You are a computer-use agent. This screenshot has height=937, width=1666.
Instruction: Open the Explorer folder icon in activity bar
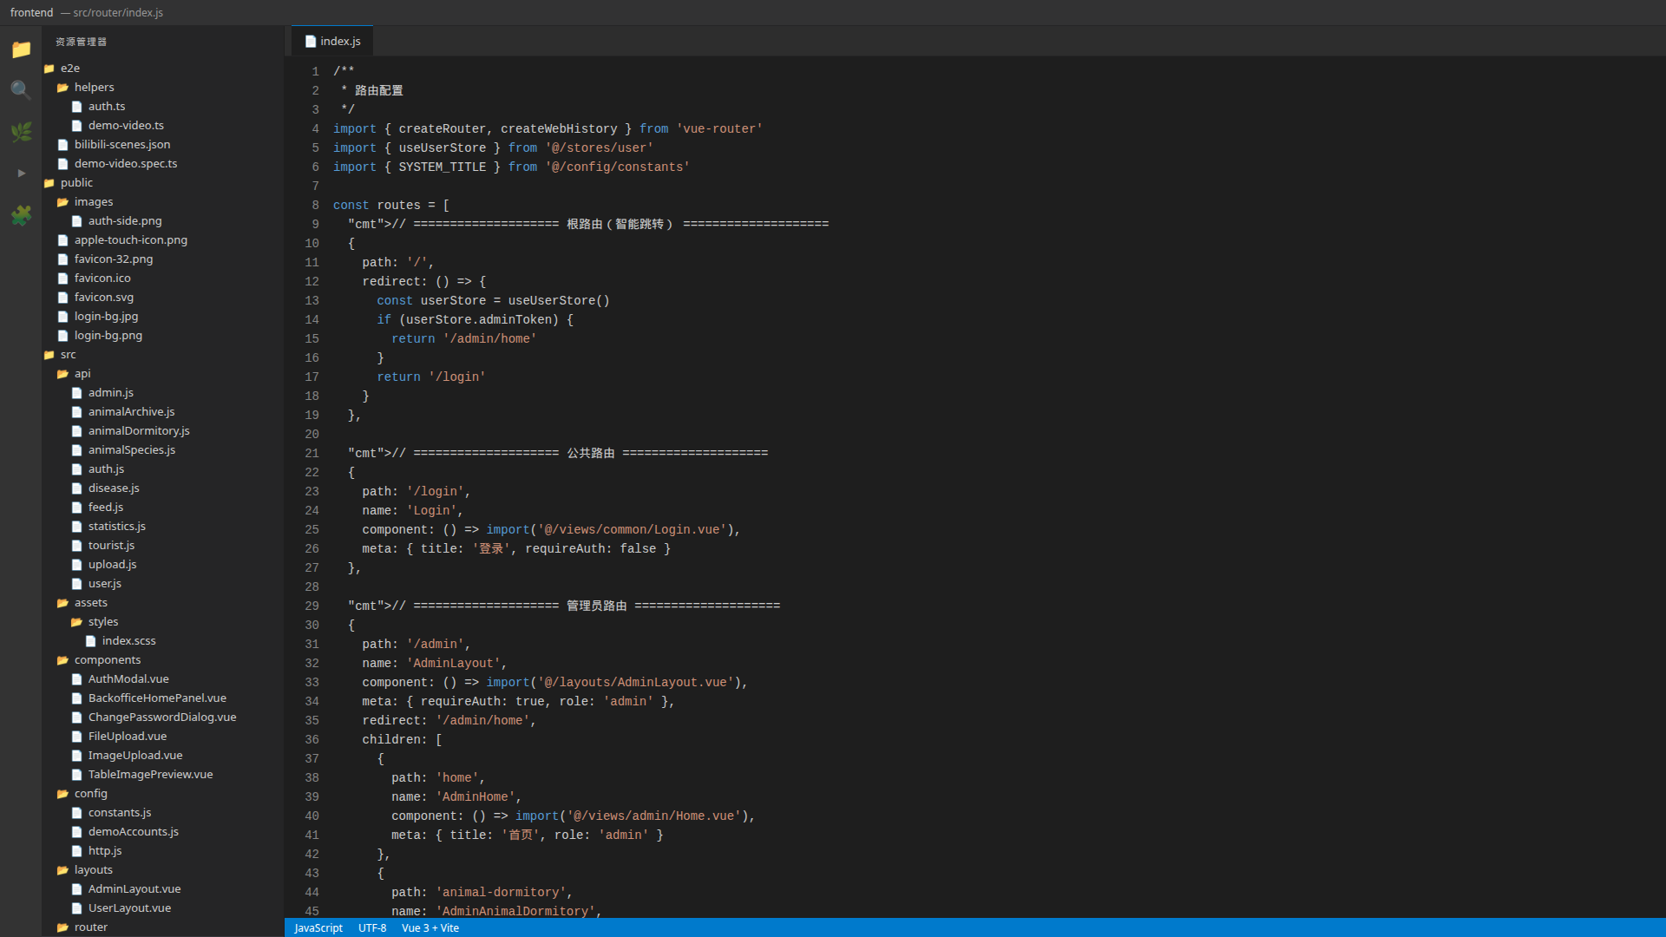(x=21, y=49)
